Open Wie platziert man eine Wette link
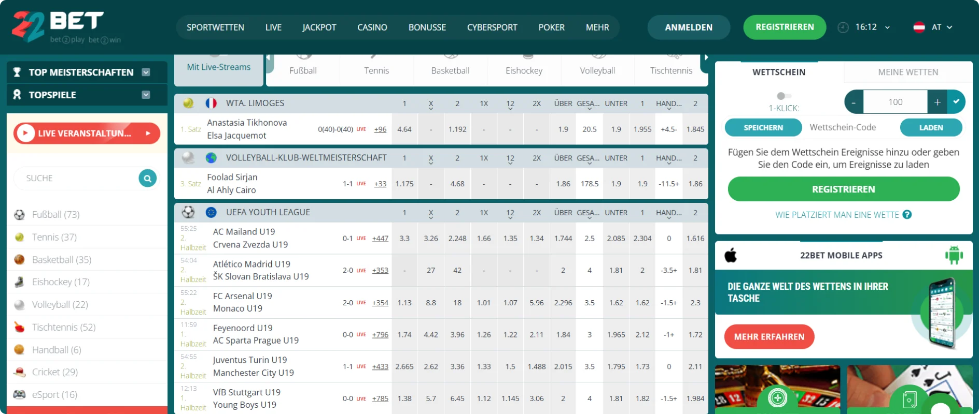The image size is (979, 414). click(x=837, y=215)
